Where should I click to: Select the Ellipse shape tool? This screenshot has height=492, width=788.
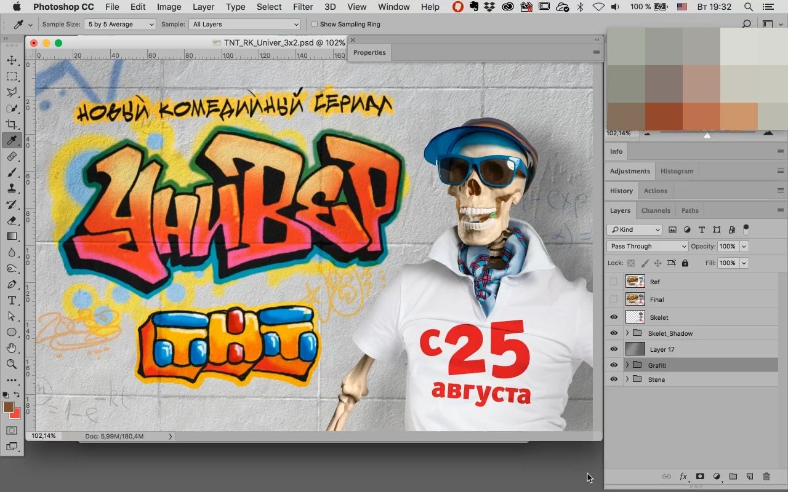coord(12,332)
